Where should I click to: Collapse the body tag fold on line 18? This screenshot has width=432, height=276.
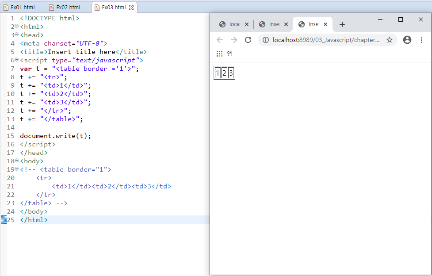click(16, 161)
